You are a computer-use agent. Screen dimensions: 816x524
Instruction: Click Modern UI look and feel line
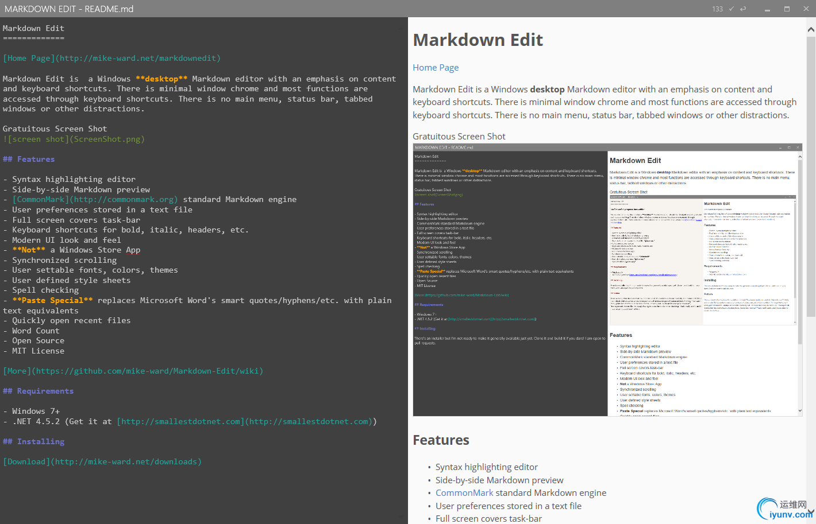[x=62, y=240]
